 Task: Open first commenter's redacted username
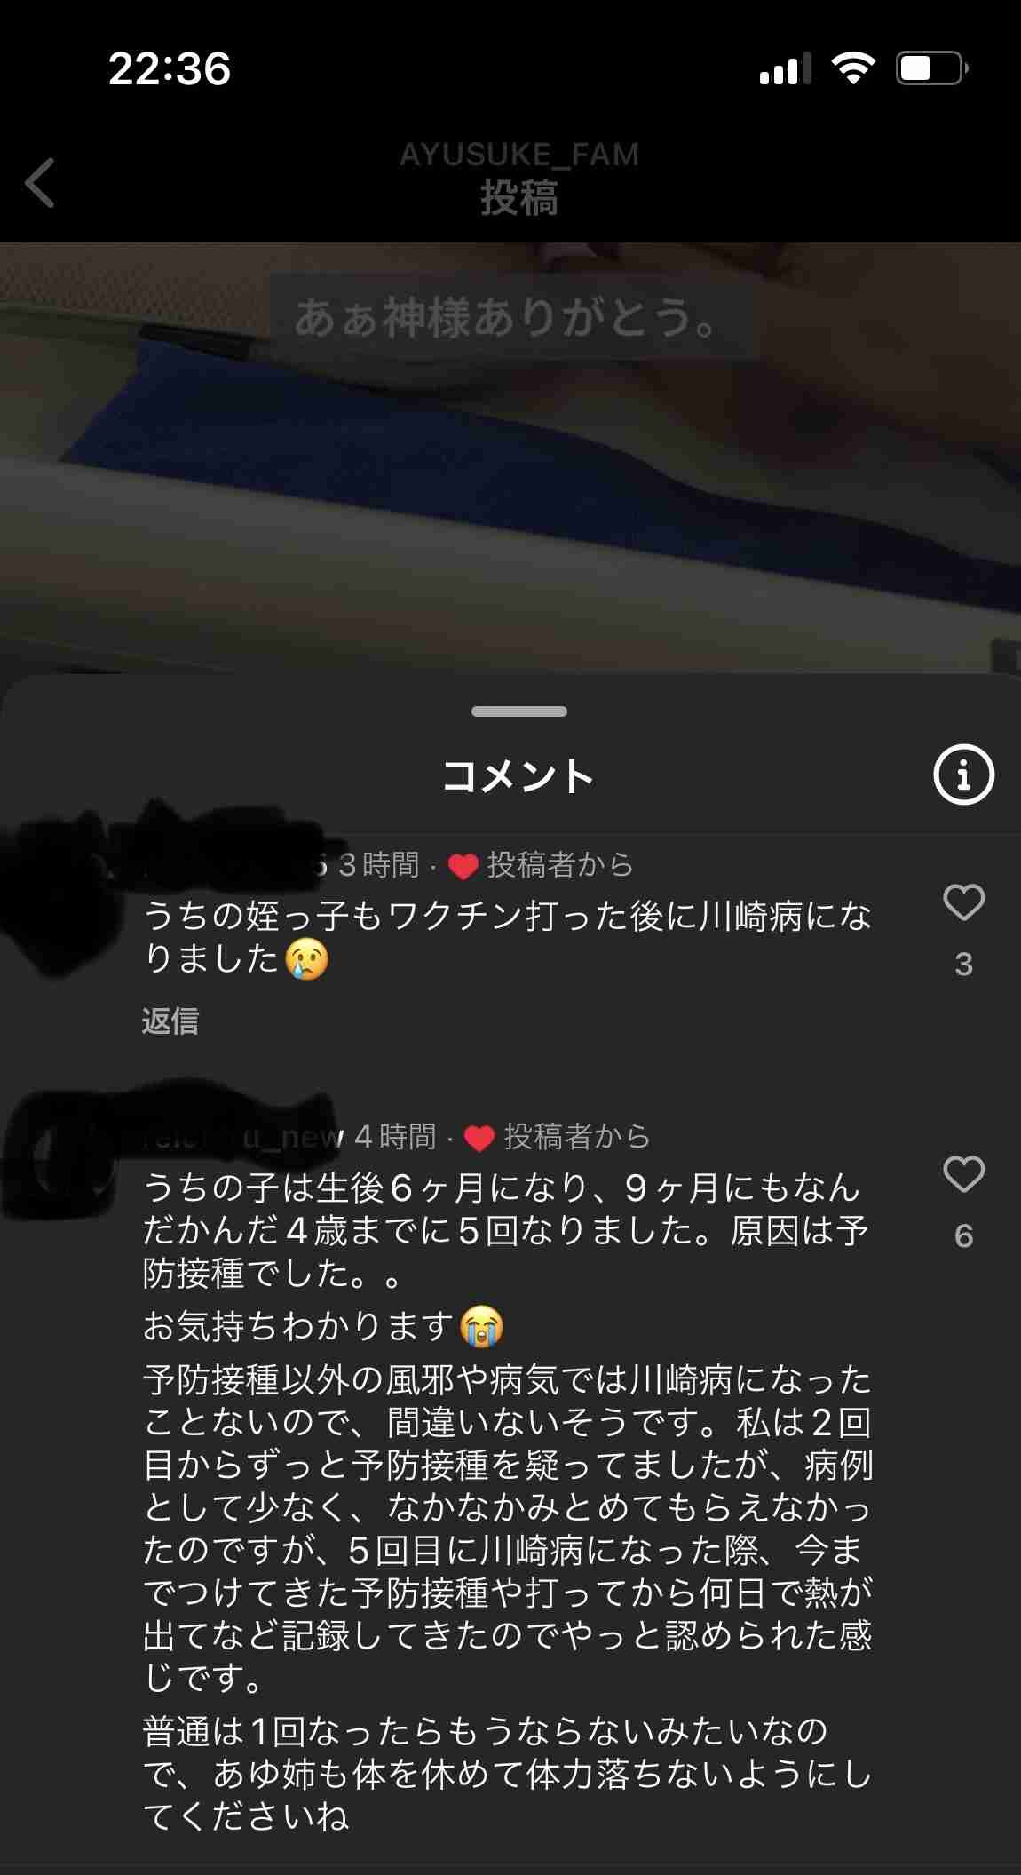coord(235,863)
